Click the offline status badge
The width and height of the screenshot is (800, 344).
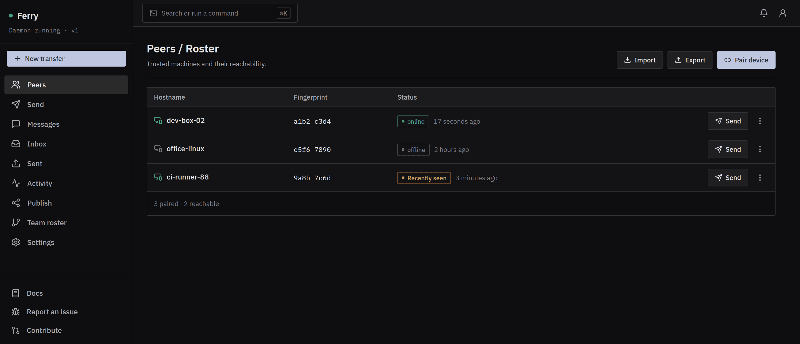[x=413, y=150]
